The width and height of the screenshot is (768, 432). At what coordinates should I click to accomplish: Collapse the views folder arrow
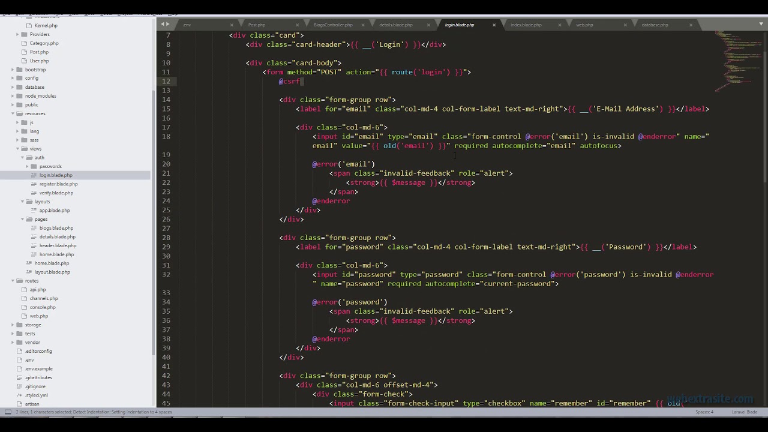pos(17,149)
